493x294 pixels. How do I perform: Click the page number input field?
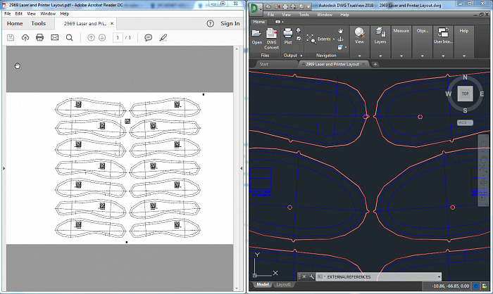[117, 37]
